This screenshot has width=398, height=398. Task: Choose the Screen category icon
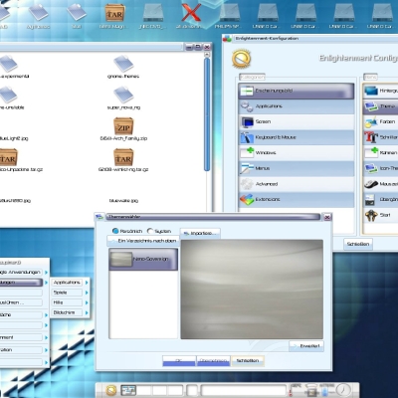point(247,122)
